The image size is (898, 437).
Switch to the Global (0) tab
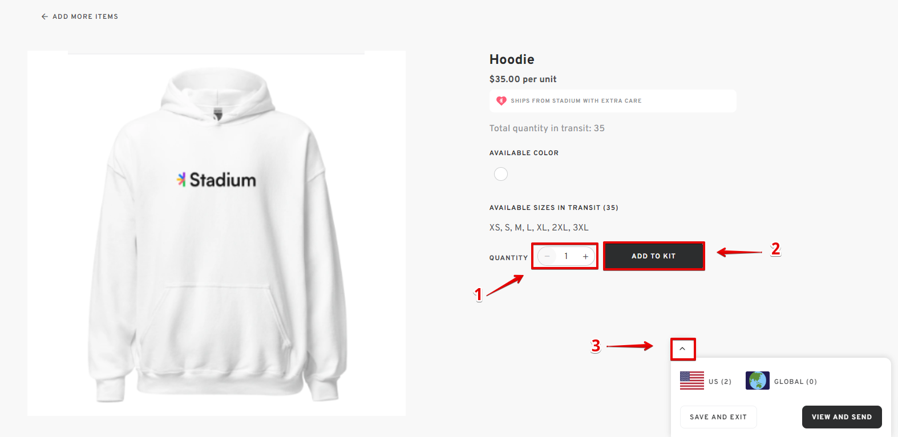[795, 382]
